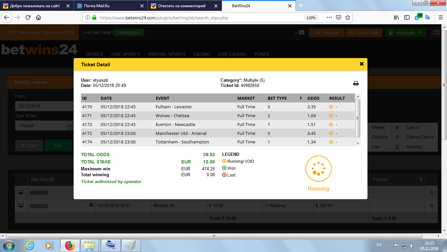Open the Google Translate extension
The height and width of the screenshot is (252, 447).
pos(427,17)
